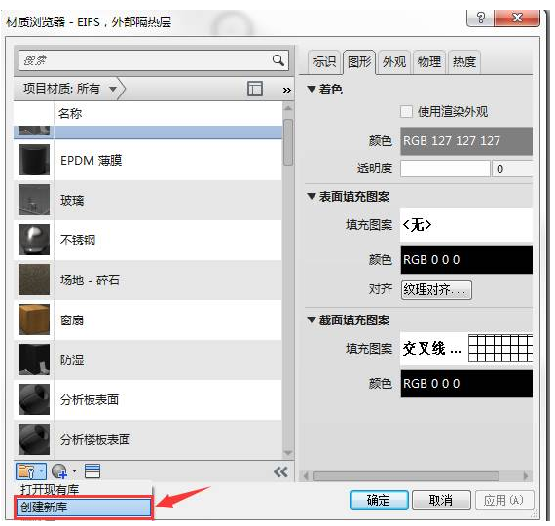
Task: Open dropdown arrow next to library folder icon
Action: [42, 471]
